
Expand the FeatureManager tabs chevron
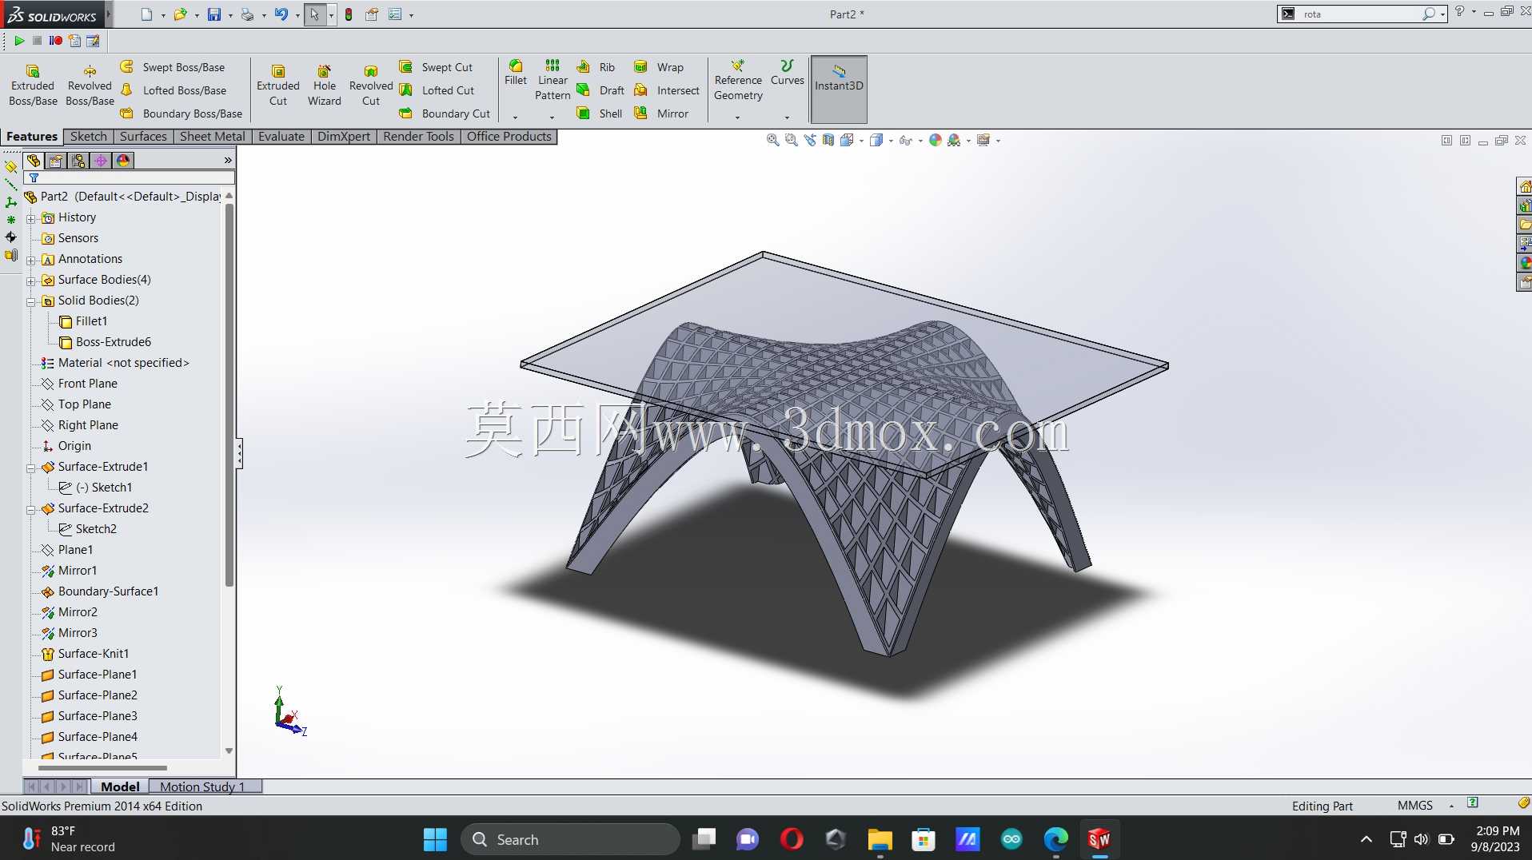228,161
